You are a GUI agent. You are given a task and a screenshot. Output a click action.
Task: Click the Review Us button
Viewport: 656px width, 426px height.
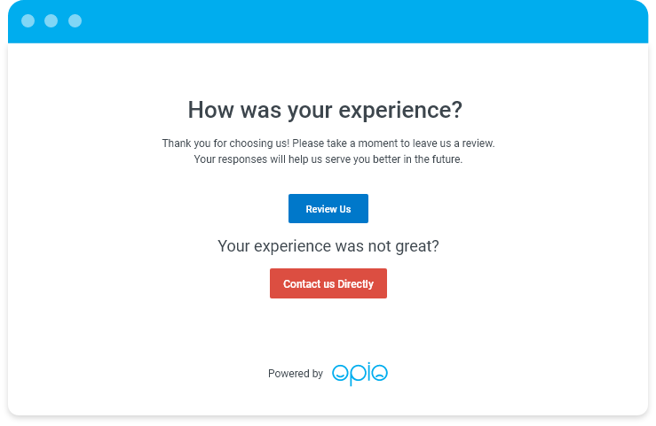328,209
